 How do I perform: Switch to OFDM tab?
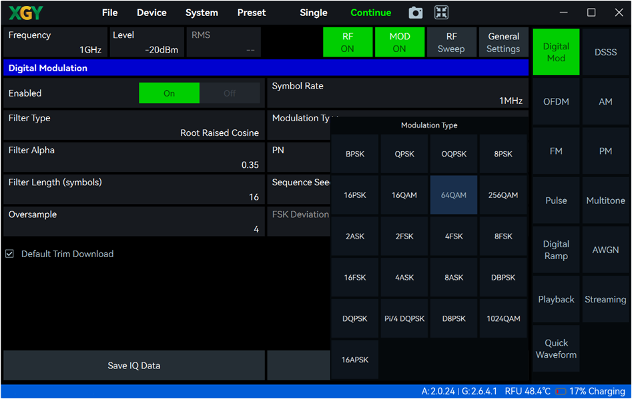point(556,101)
